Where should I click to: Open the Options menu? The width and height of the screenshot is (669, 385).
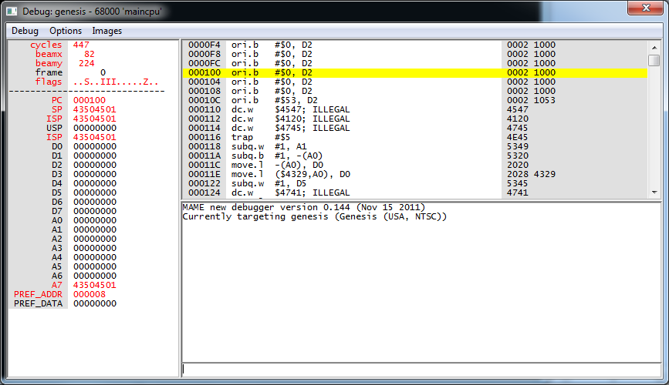point(66,31)
